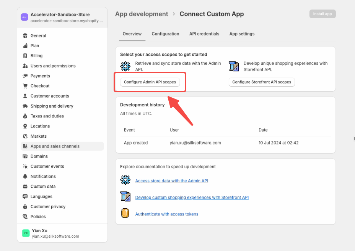Open Customer events settings
355x251 pixels.
click(x=62, y=166)
